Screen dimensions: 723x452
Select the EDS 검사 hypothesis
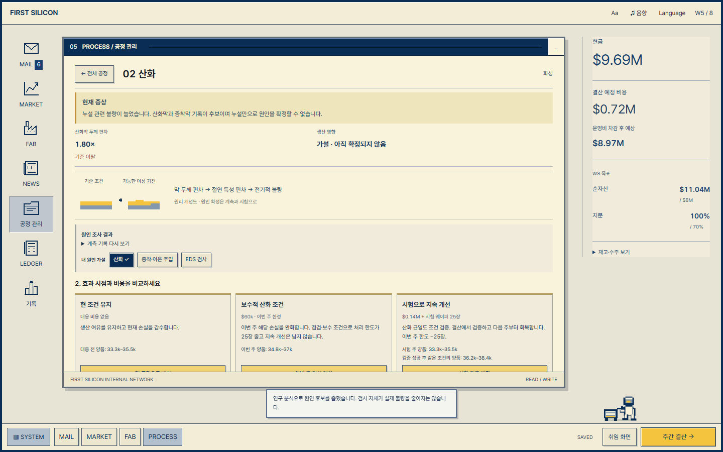point(196,260)
